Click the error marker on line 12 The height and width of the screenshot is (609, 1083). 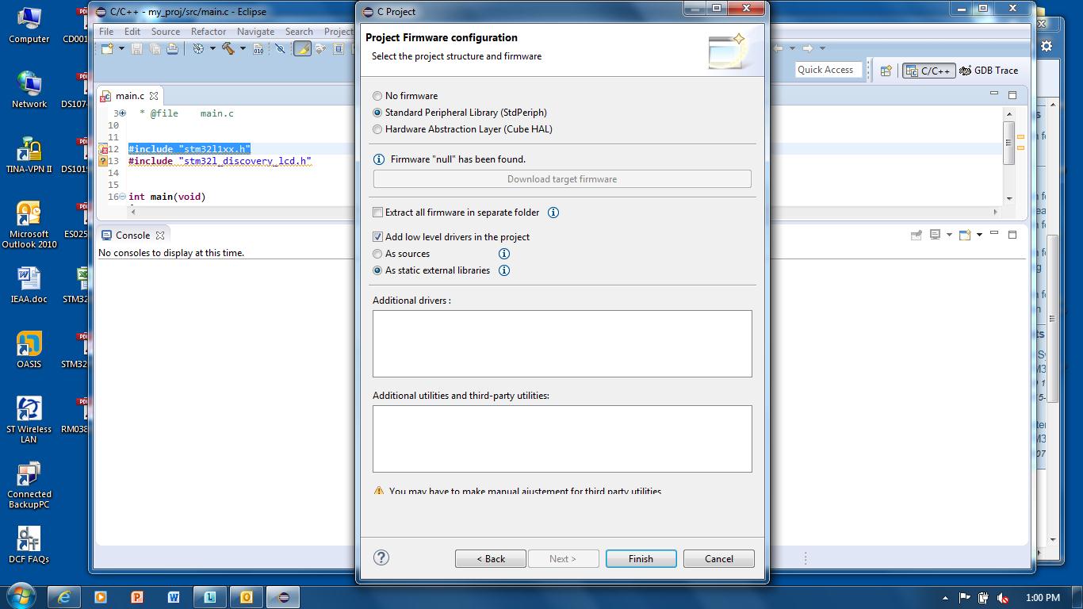(103, 149)
